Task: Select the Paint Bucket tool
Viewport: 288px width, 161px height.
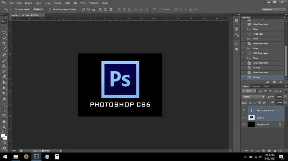Action: 4,82
